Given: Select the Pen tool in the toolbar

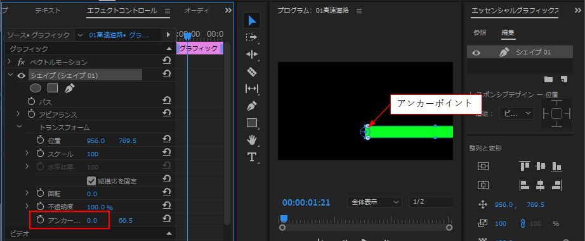Looking at the screenshot, I should coord(252,106).
